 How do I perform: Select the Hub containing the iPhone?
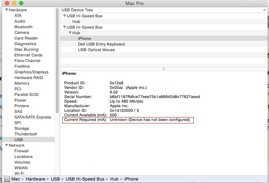pos(76,33)
